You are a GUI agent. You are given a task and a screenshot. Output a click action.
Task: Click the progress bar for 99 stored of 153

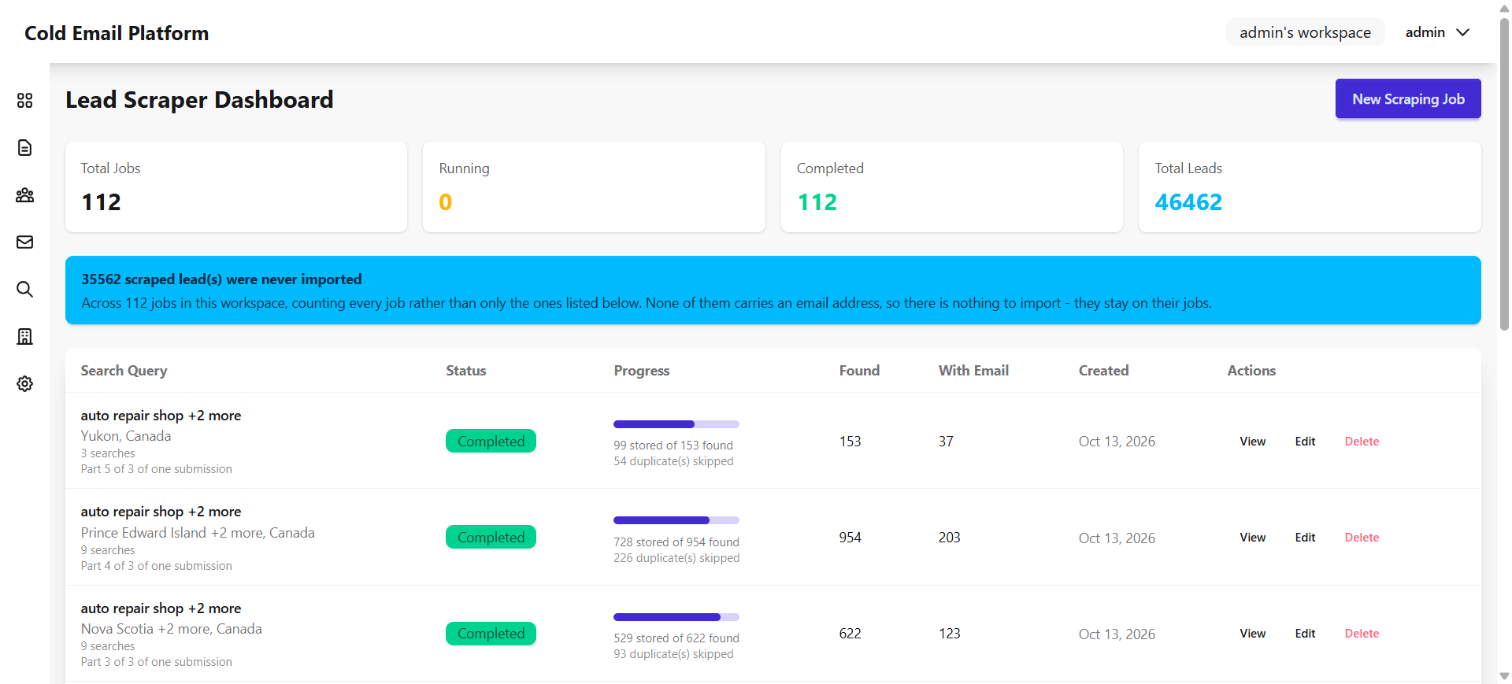(676, 424)
